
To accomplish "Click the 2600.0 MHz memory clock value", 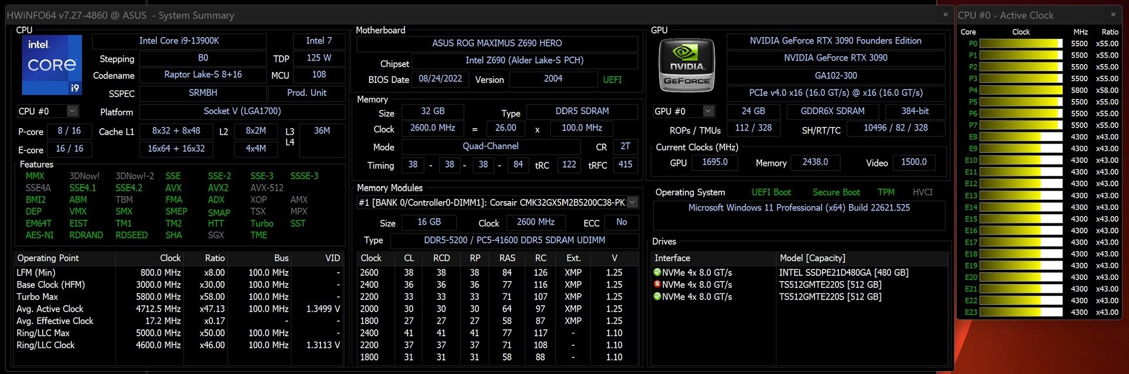I will (433, 128).
